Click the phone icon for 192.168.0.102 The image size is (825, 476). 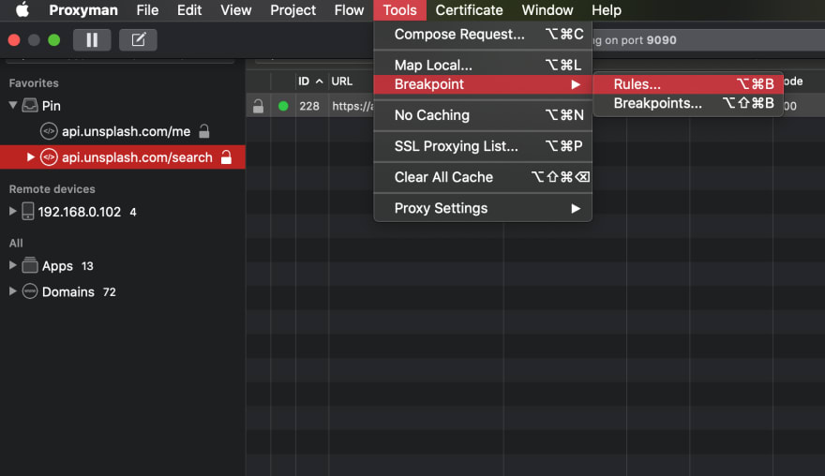[x=28, y=212]
